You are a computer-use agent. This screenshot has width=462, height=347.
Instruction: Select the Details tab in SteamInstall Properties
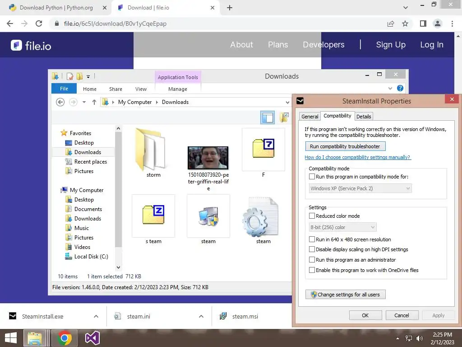pyautogui.click(x=364, y=117)
